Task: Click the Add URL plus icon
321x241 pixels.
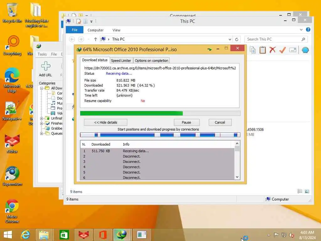Action: click(x=46, y=66)
